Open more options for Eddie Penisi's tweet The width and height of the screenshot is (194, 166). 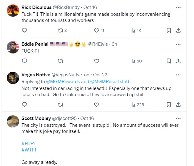178,44
